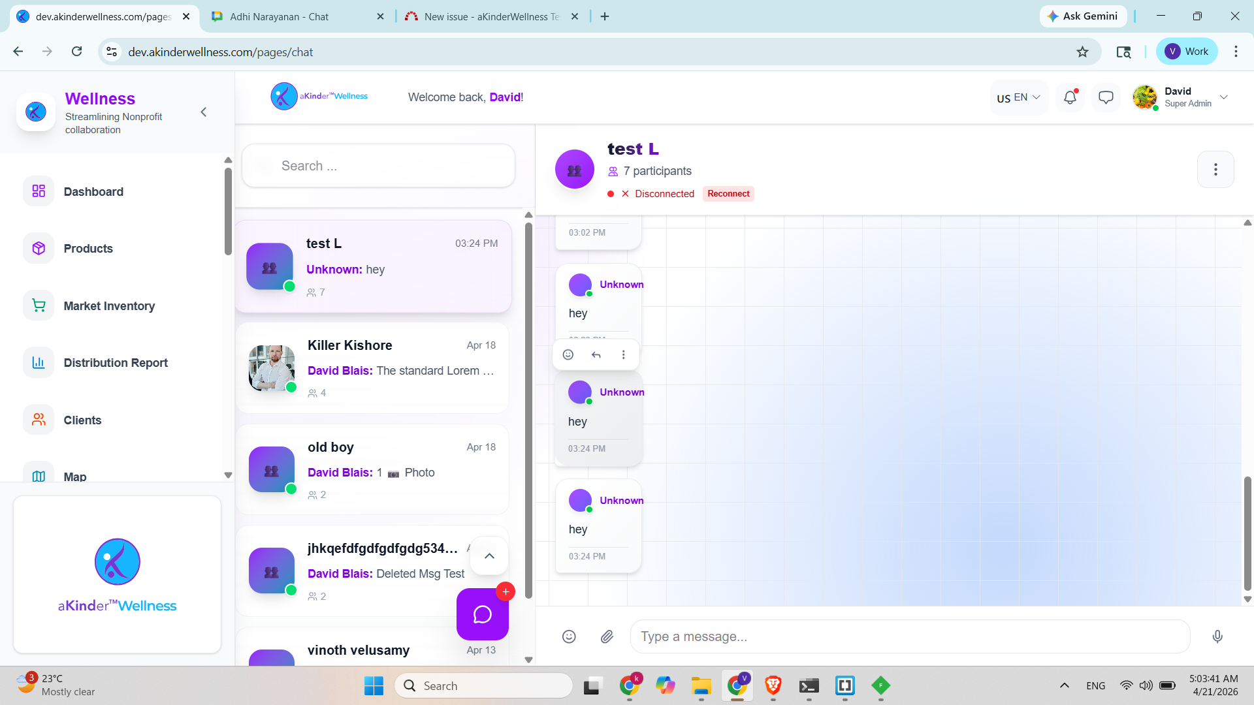Switch to Adhi Narayanan Chat browser tab
The height and width of the screenshot is (705, 1254).
coord(280,16)
